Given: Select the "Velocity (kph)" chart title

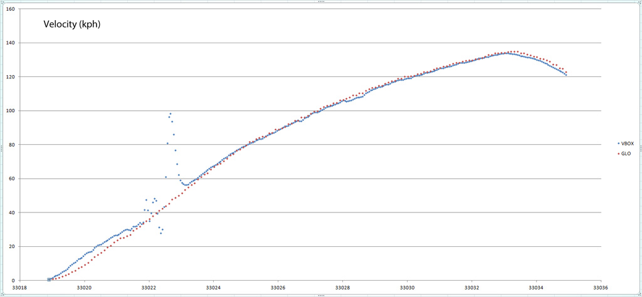Looking at the screenshot, I should 72,25.
